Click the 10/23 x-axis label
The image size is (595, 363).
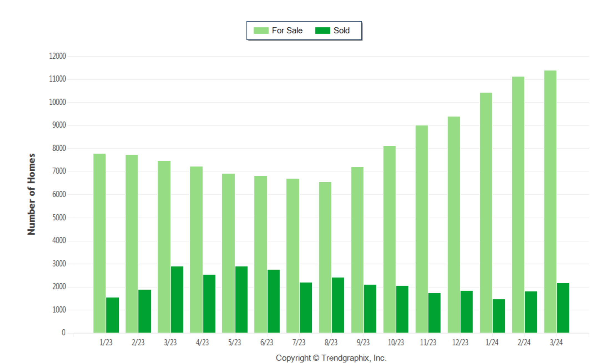click(396, 342)
